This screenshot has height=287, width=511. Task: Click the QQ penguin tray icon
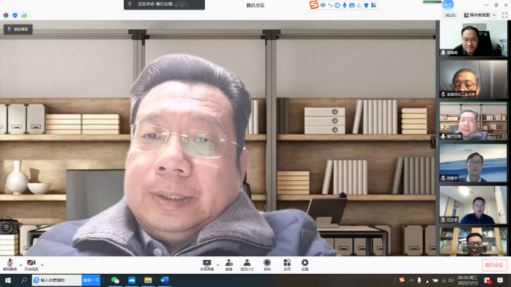pos(428,280)
